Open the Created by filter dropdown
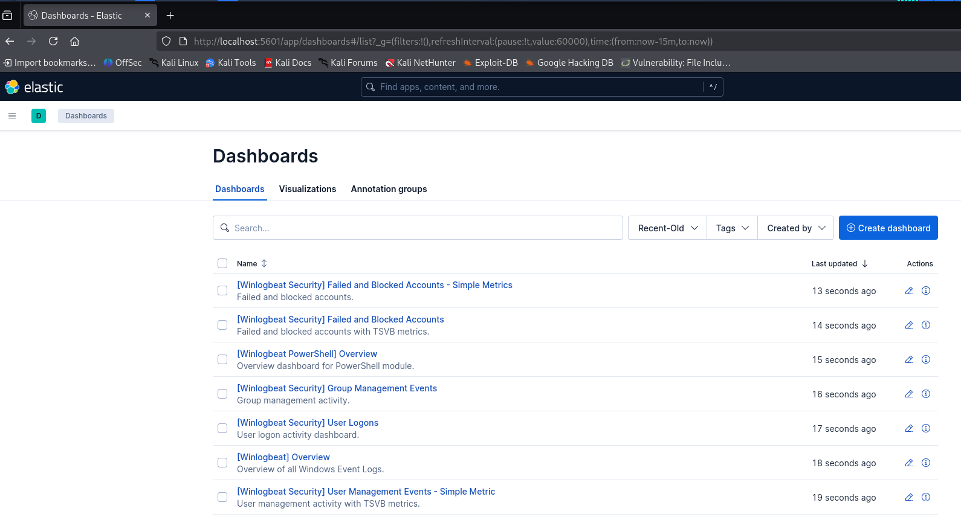This screenshot has width=961, height=520. (795, 228)
